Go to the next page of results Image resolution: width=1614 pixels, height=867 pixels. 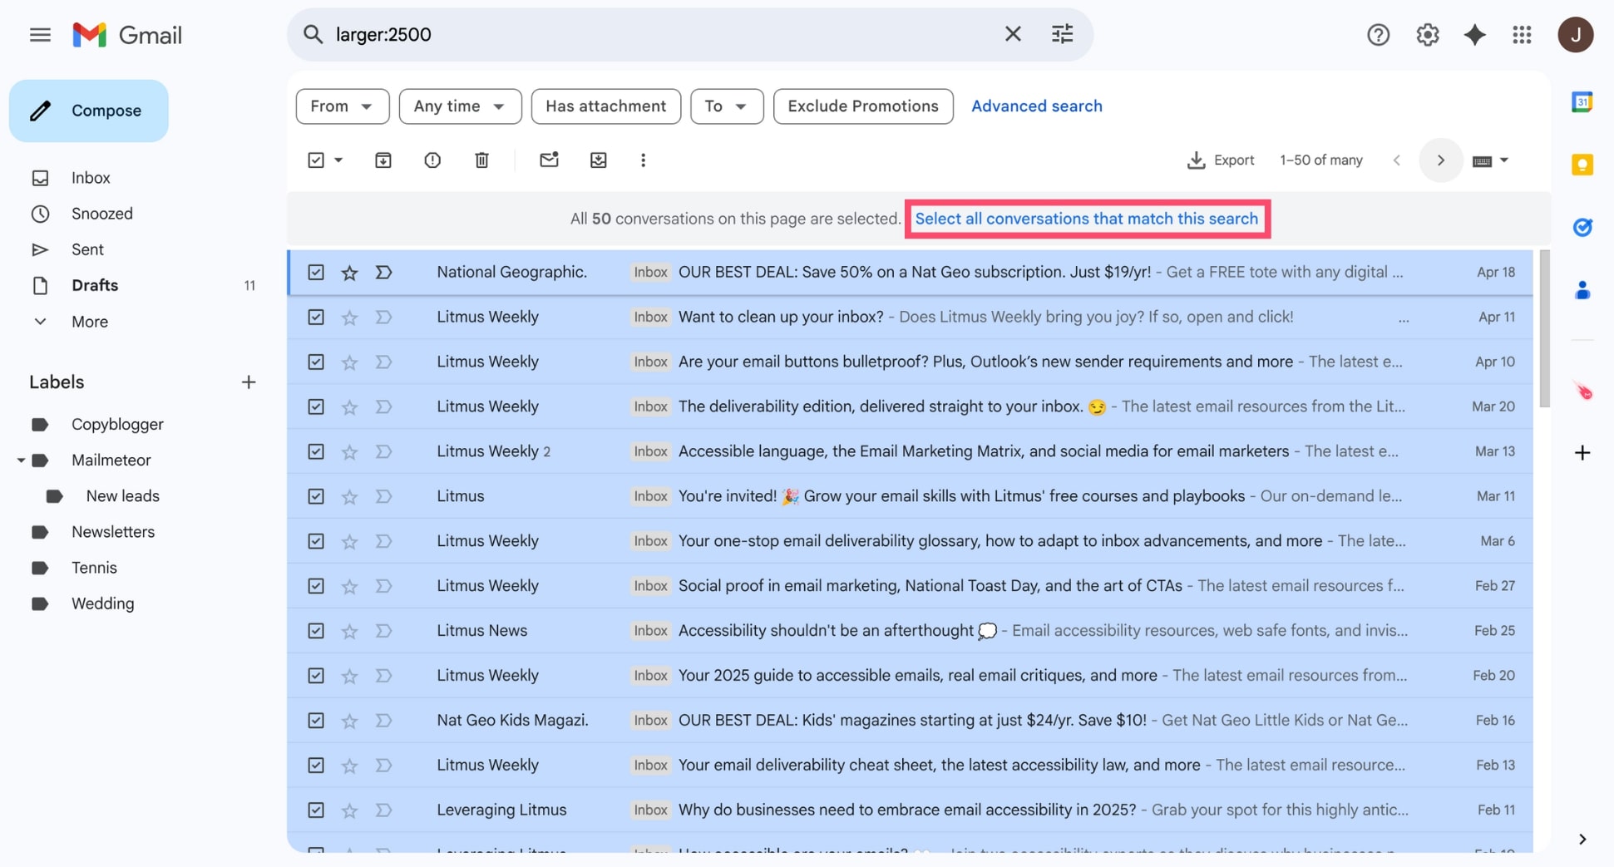click(1440, 160)
